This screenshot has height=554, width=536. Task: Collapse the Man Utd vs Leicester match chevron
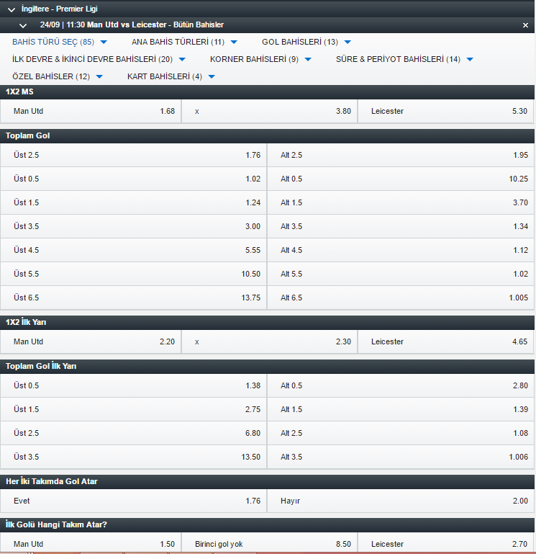click(x=23, y=25)
